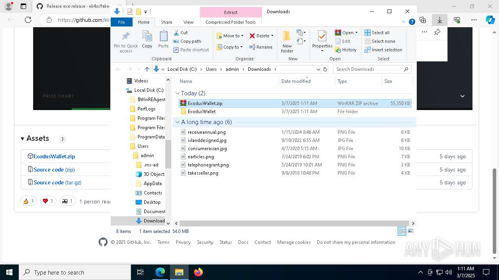This screenshot has height=280, width=499.
Task: Click Pin to Quick access in ribbon
Action: pos(126,42)
